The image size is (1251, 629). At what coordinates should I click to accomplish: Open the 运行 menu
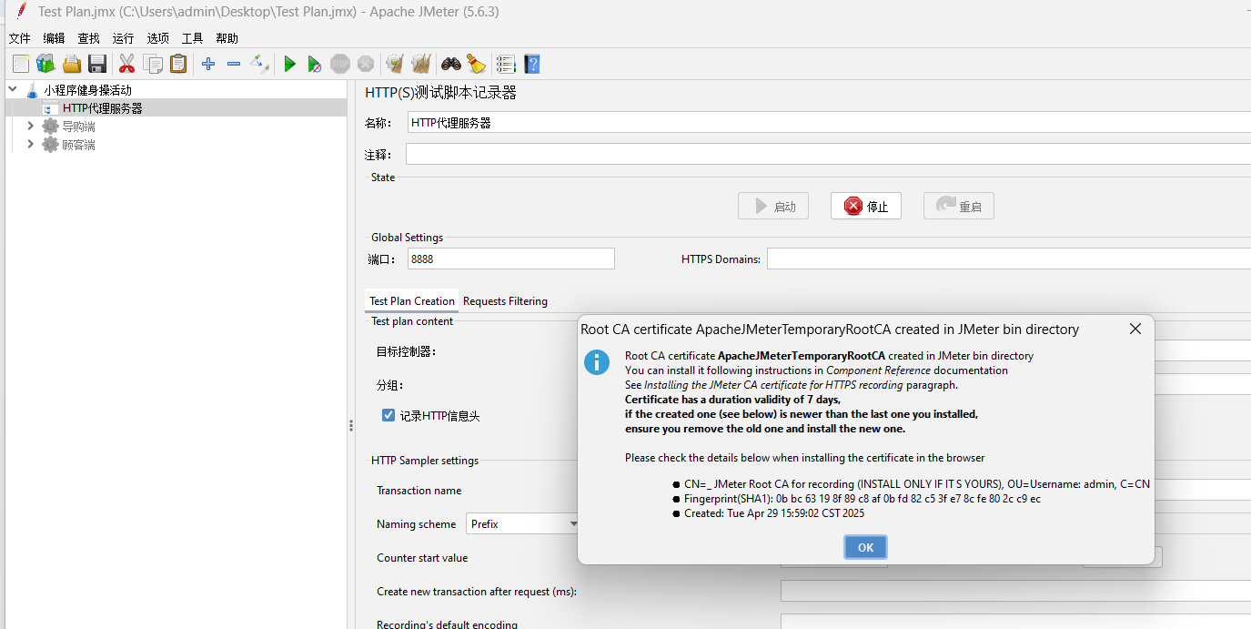coord(123,38)
